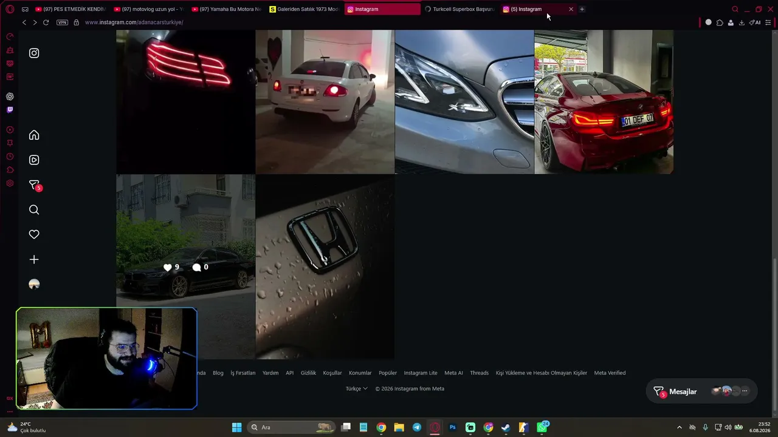Open the API footer link

pos(290,373)
